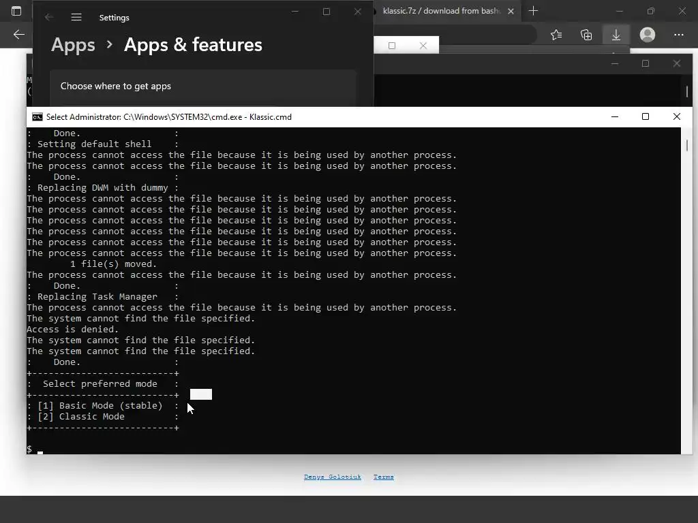This screenshot has width=698, height=523.
Task: Open Edge Settings and more ellipsis
Action: coord(678,35)
